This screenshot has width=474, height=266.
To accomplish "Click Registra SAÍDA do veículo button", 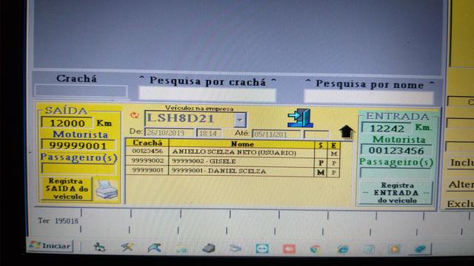I will point(67,189).
